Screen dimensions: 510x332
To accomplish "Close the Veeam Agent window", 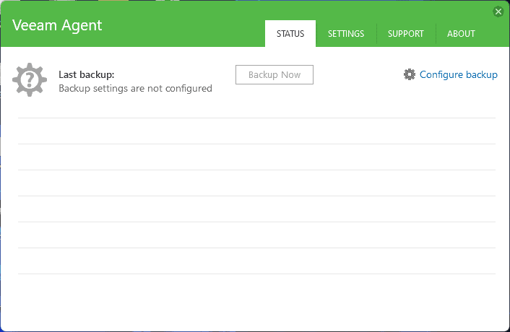I will pos(498,12).
